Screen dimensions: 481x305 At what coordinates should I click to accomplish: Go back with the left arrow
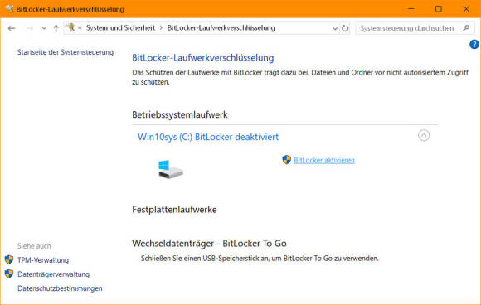(12, 28)
